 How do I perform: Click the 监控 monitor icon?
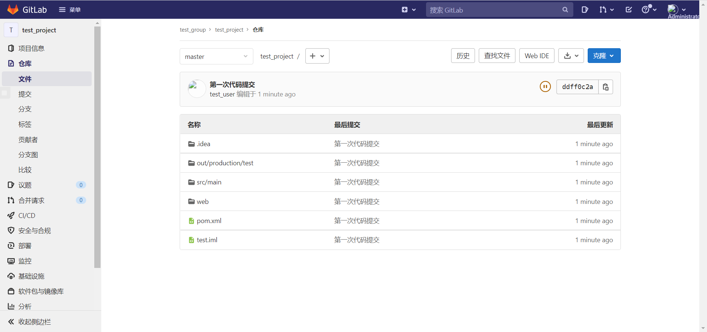click(11, 261)
